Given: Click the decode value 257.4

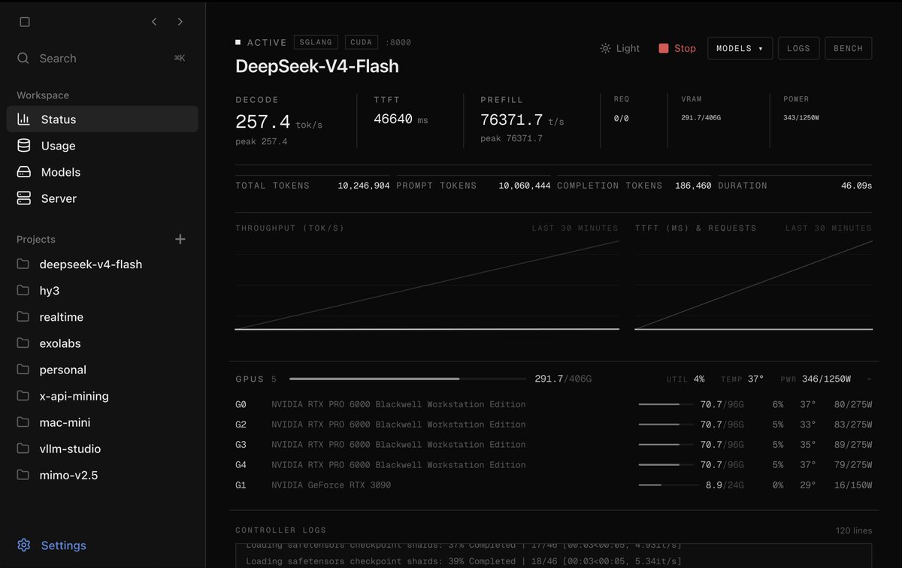Looking at the screenshot, I should click(262, 122).
